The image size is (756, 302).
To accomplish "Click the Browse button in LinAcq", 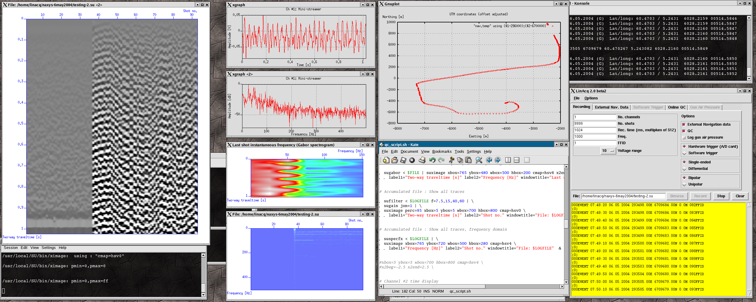I will tap(677, 196).
